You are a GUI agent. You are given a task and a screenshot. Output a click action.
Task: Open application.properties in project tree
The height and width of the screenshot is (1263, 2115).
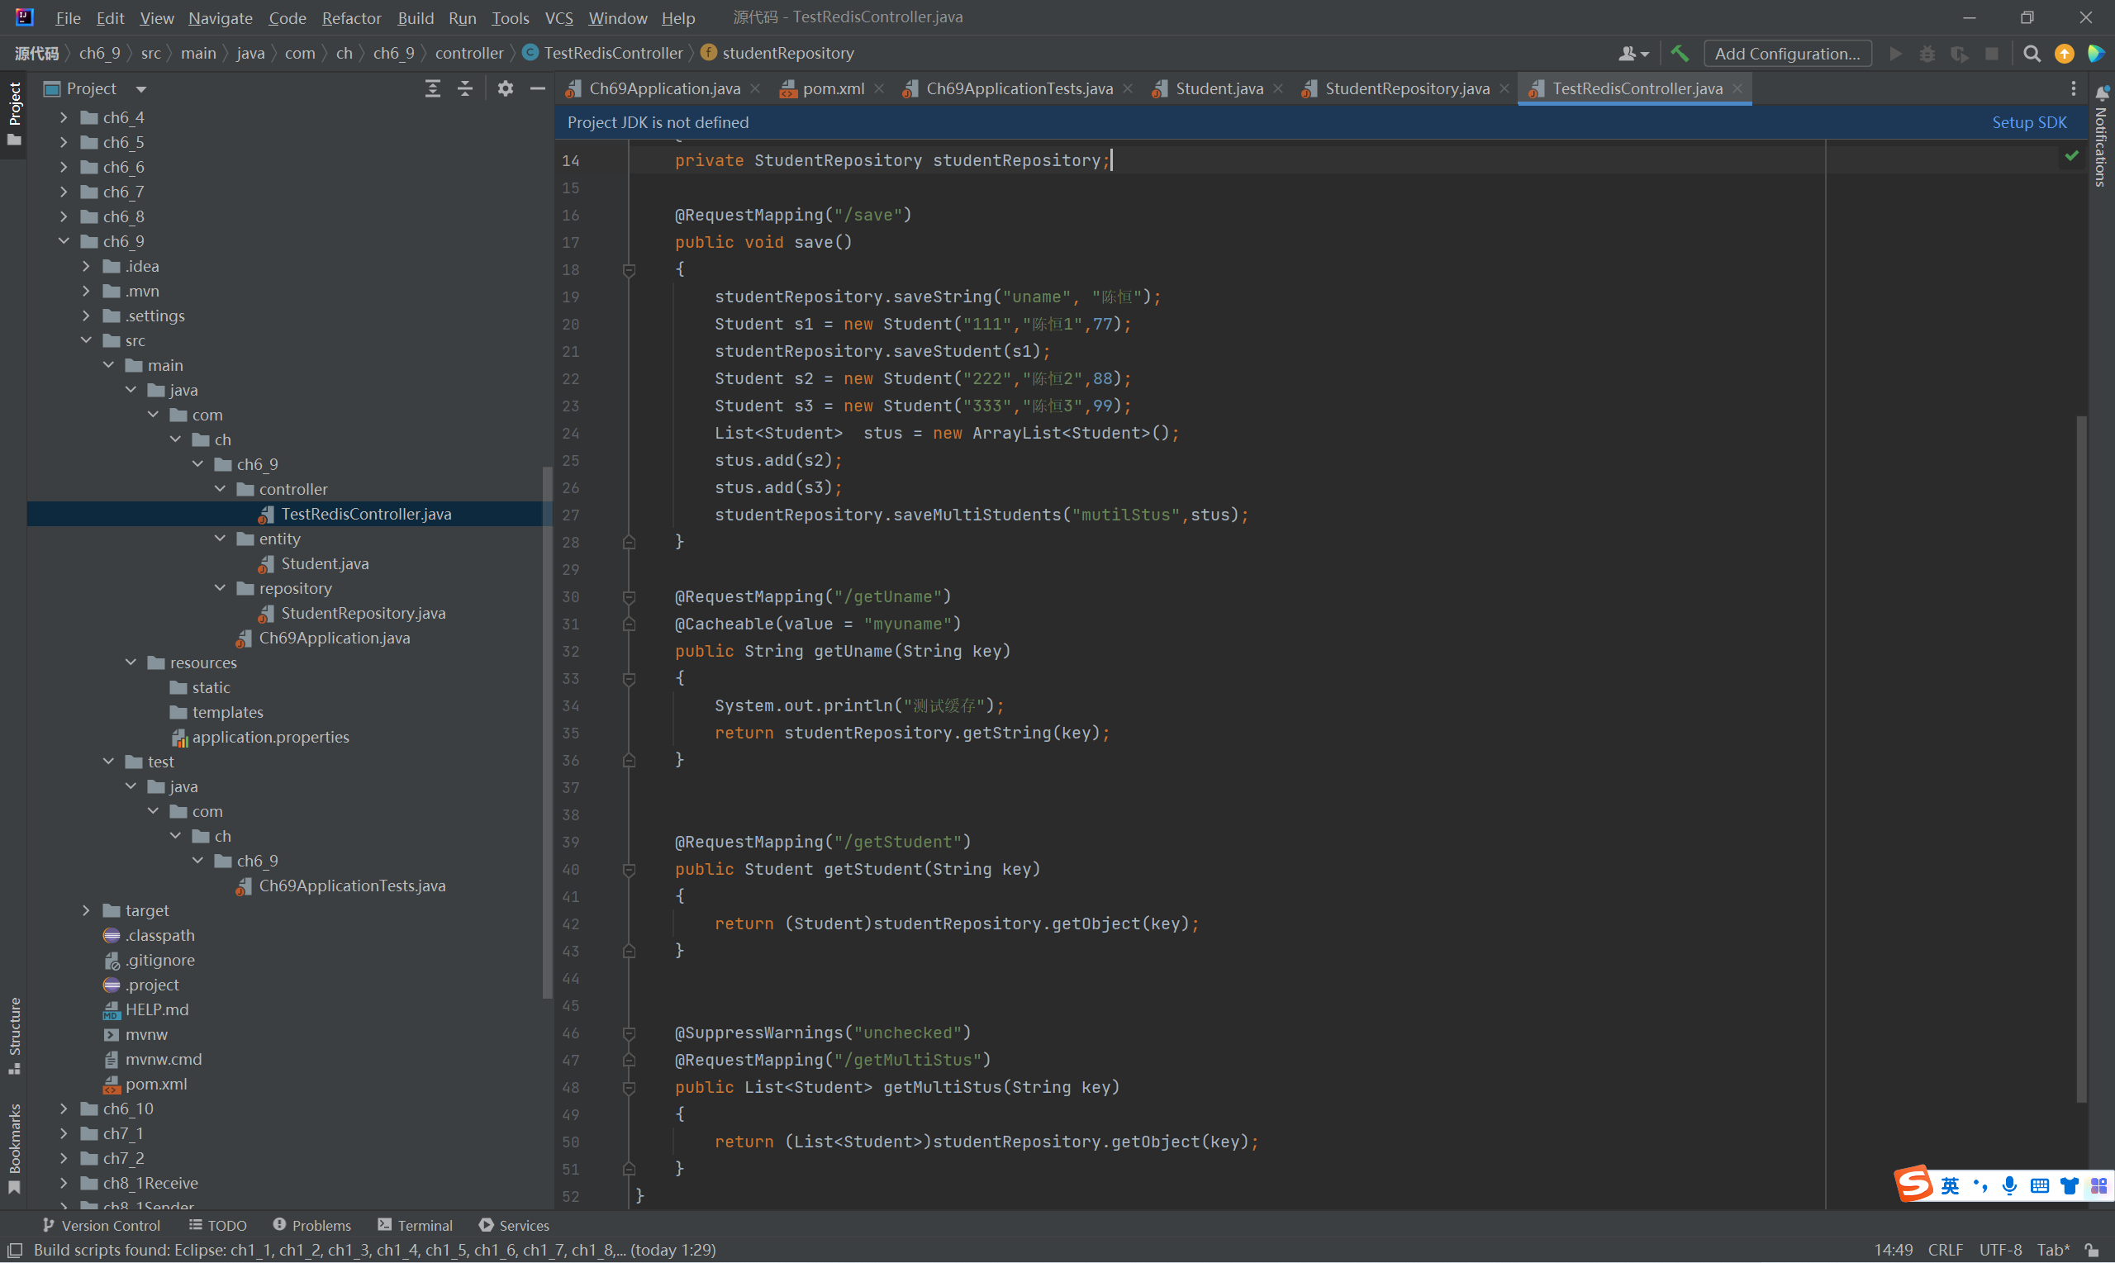click(270, 737)
